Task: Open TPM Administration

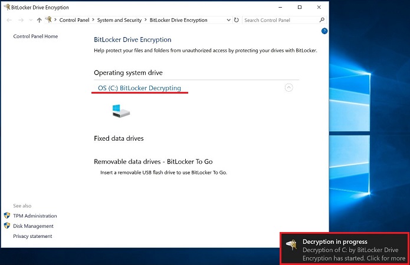Action: (35, 216)
